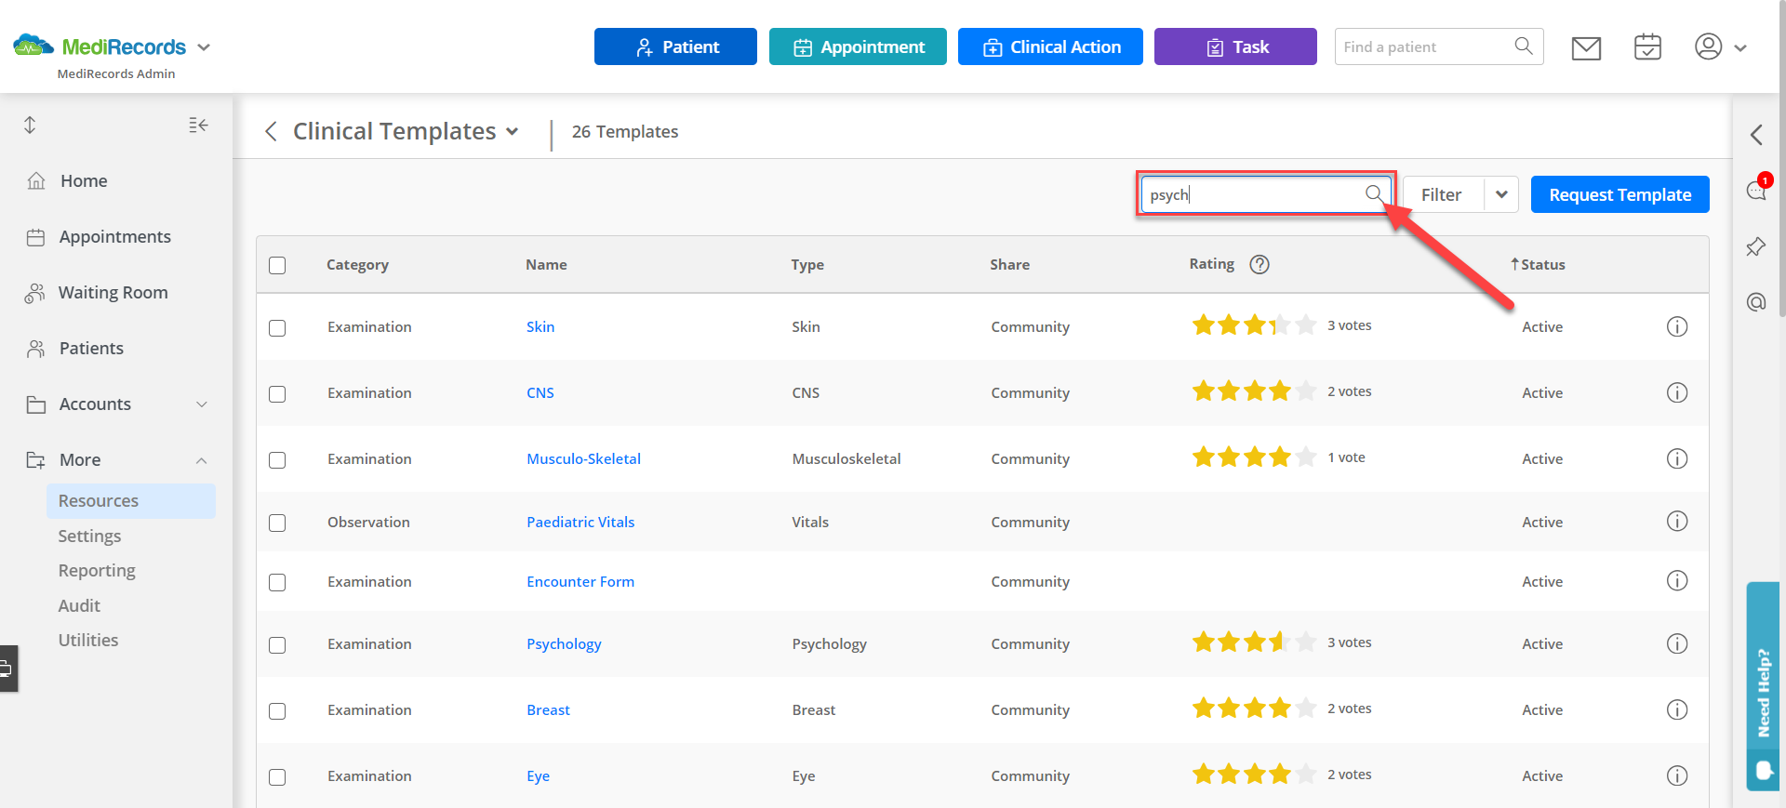Show info for Paediatric Vitals template
Screen dimensions: 1786x808
click(x=1677, y=521)
